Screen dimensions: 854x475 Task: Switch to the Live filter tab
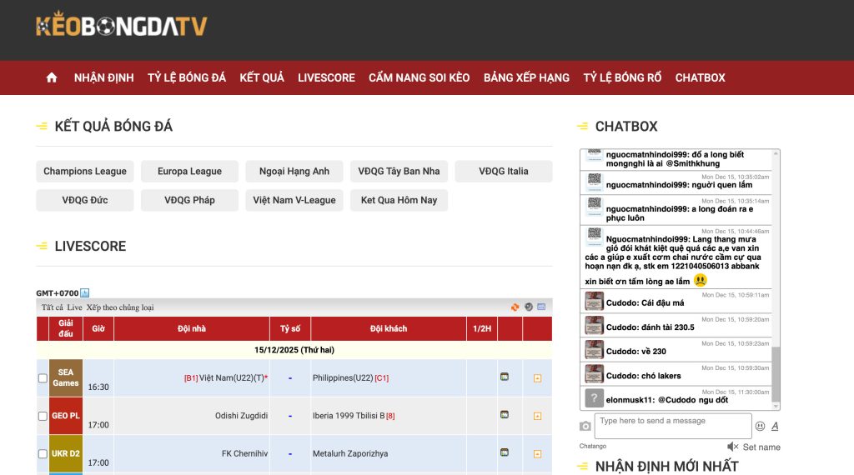click(x=74, y=307)
